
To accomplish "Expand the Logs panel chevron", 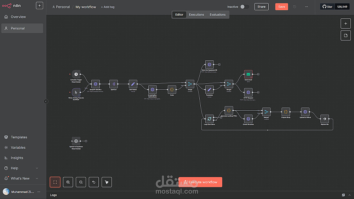I will pos(349,195).
